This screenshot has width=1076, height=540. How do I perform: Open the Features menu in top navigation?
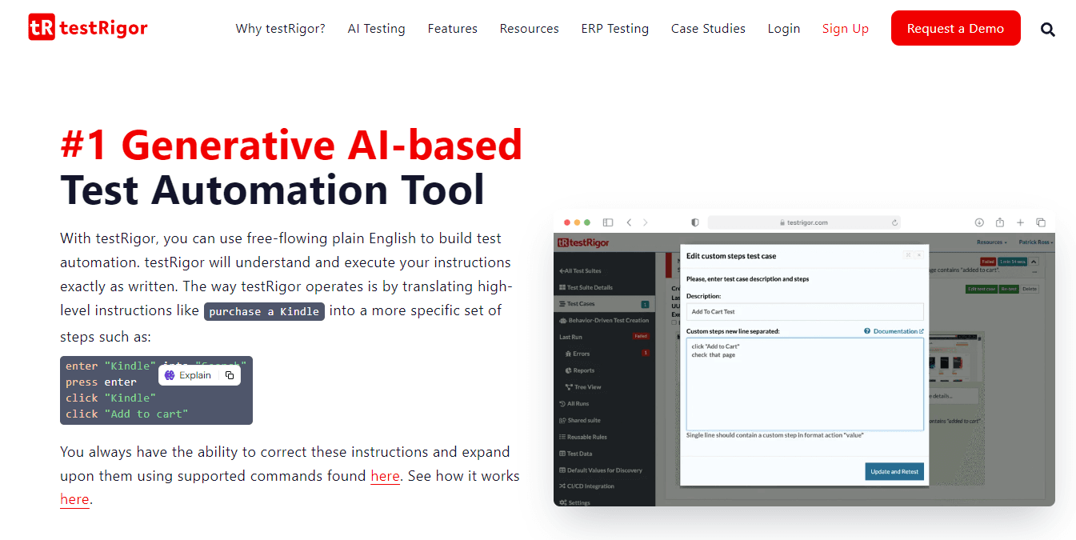point(452,29)
